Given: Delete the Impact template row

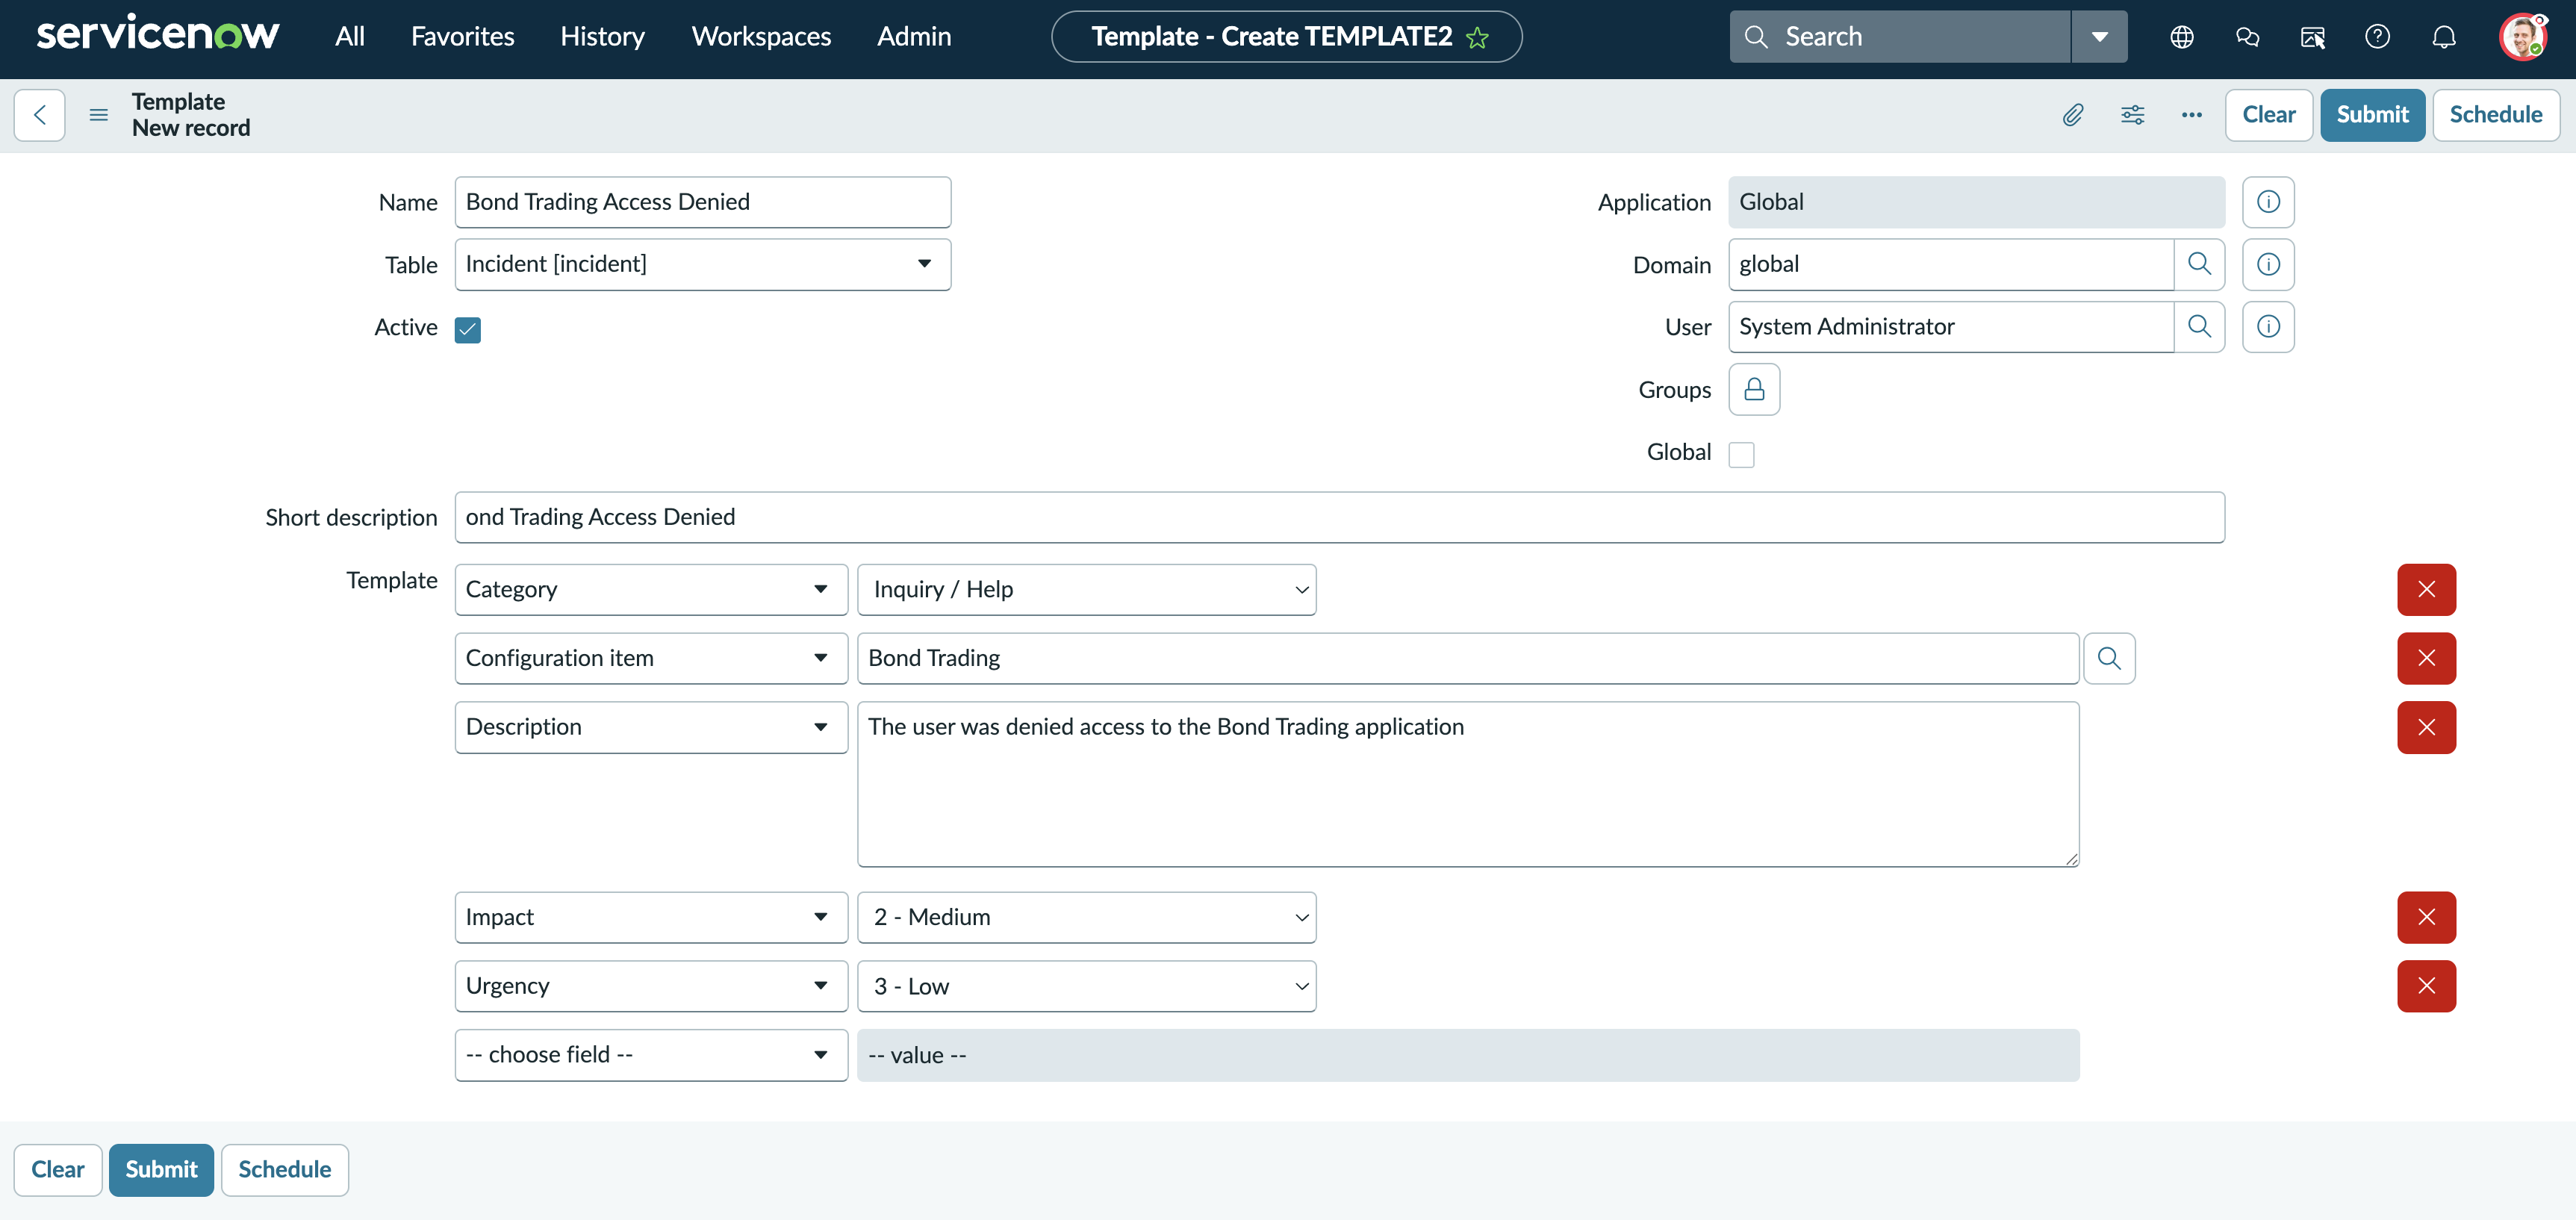Looking at the screenshot, I should click(x=2426, y=917).
